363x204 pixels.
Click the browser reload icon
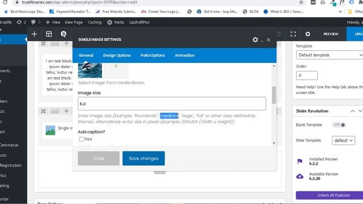[5, 2]
